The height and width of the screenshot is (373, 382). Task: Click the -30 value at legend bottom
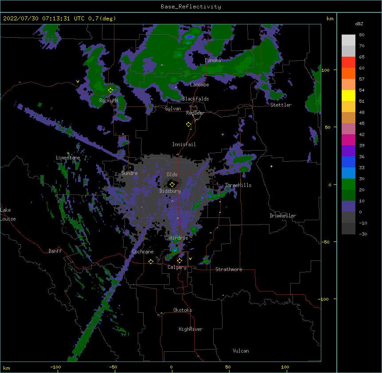363,234
